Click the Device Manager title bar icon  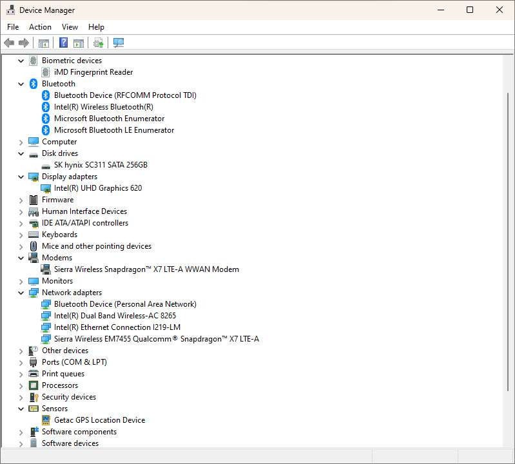click(x=10, y=10)
